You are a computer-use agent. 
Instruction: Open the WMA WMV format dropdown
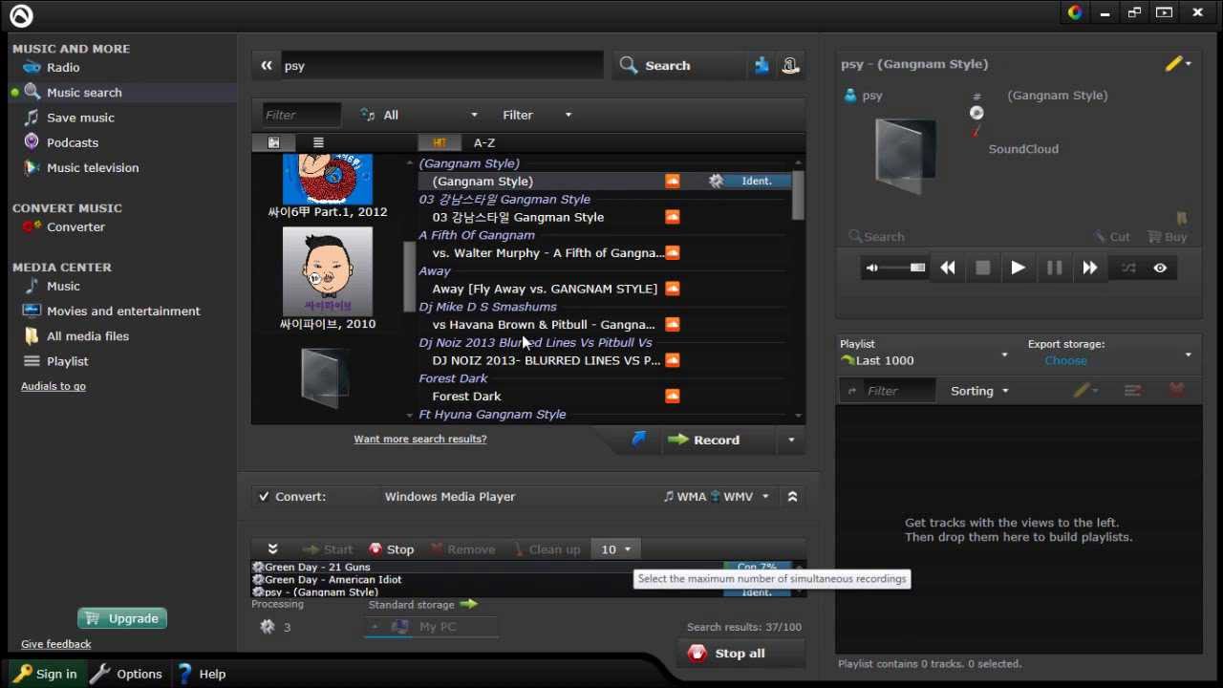pos(717,497)
